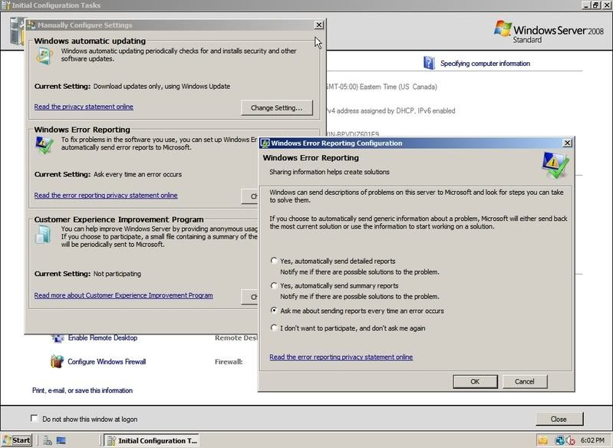
Task: Click Error Reporting Configuration title bar icon
Action: tap(265, 143)
